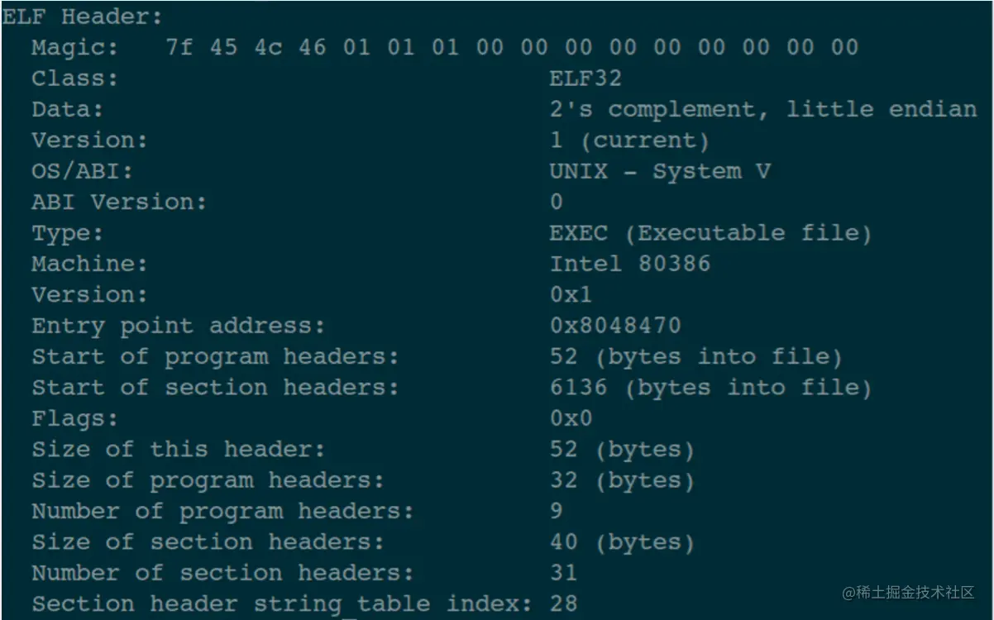Click the Start of program headers label

(x=215, y=357)
